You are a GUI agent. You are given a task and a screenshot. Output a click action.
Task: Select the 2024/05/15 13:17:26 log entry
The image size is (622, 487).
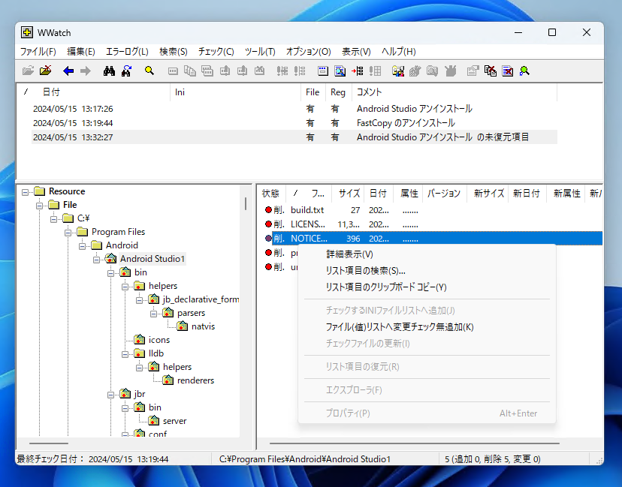pos(294,109)
